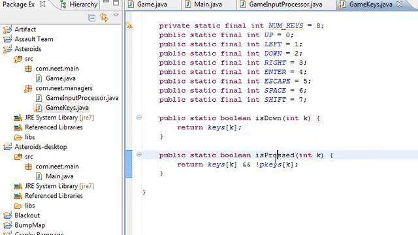Open GameInputProcessor.java in the tree
Screen dimensions: 418x235
tap(82, 98)
